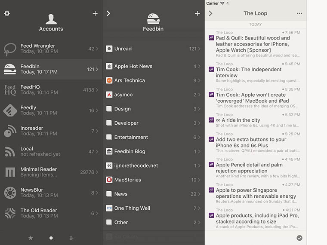
Task: Select the Feed Wrangler lasso icon
Action: 10,49
